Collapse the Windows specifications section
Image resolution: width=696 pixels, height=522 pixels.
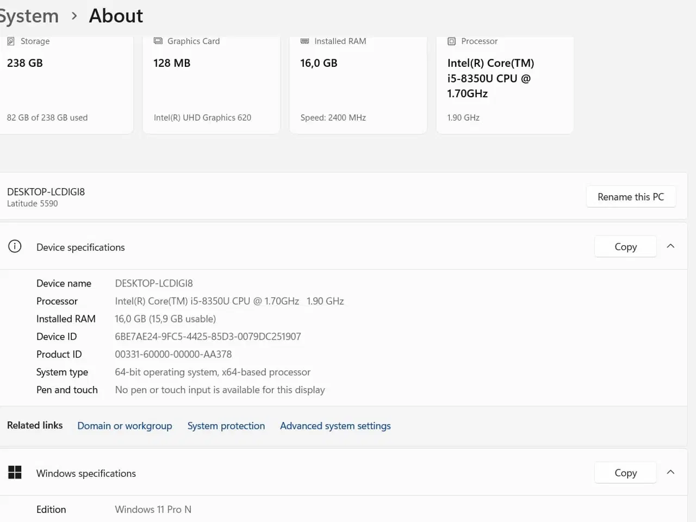670,473
